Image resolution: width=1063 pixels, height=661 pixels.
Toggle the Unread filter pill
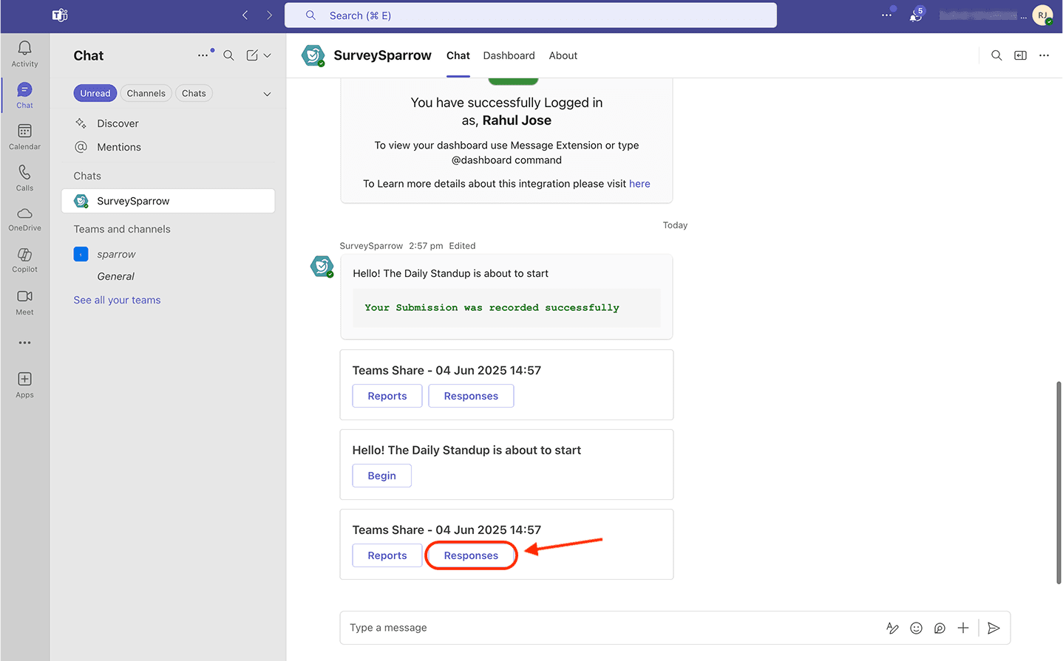[x=95, y=93]
